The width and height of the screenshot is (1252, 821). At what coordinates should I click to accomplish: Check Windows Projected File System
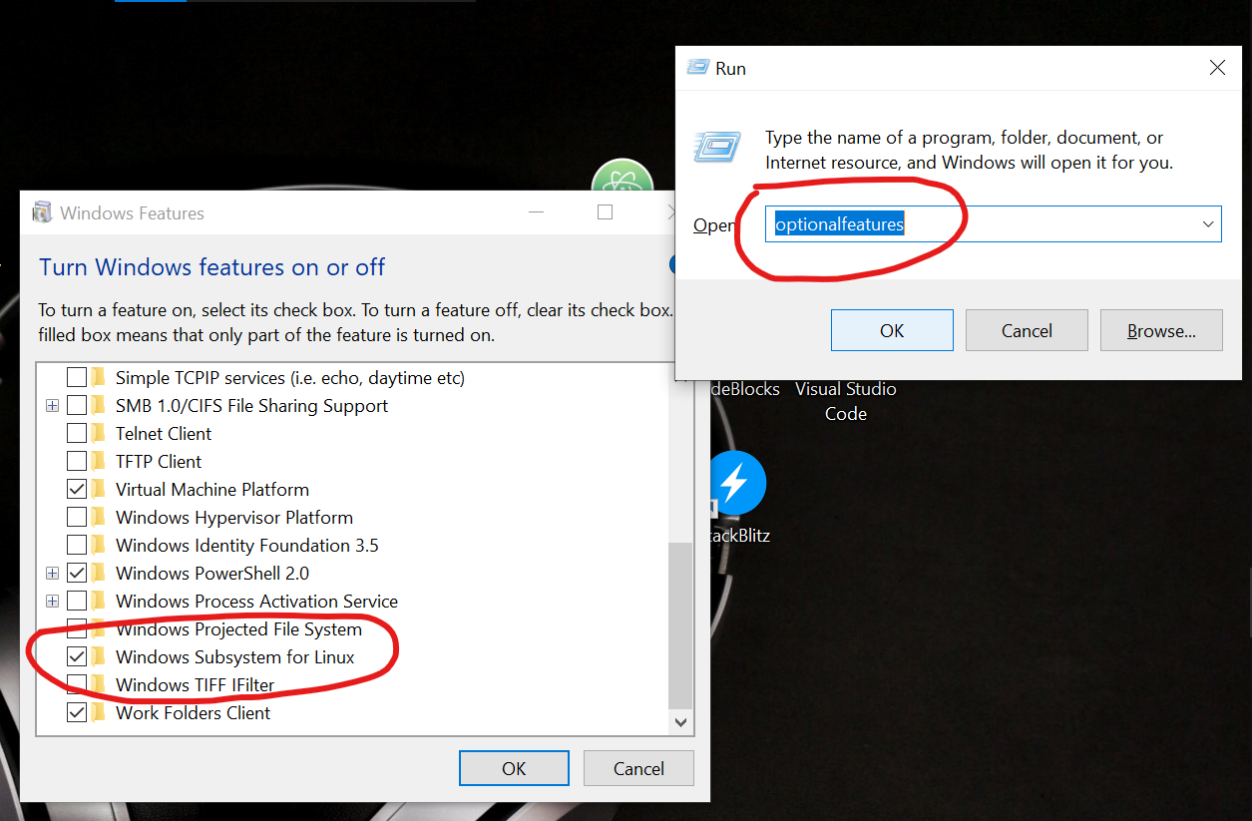click(x=77, y=629)
